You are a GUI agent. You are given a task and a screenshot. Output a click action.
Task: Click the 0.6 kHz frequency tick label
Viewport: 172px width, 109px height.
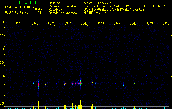point(2,104)
